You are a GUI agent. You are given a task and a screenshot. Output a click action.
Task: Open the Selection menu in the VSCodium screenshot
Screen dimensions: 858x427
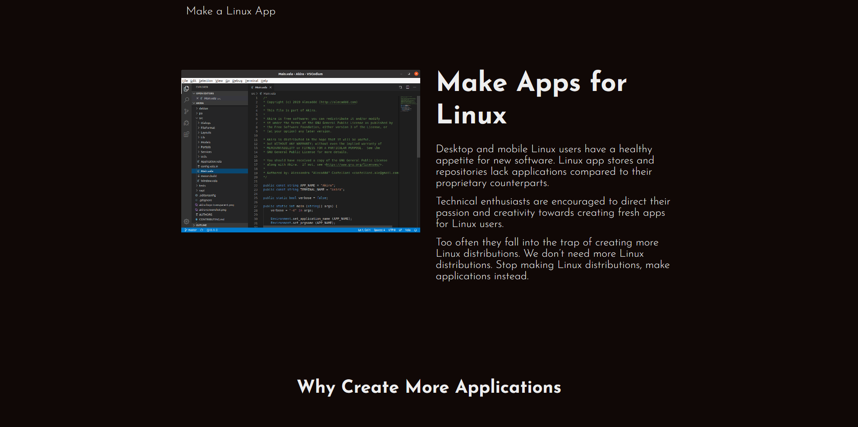pyautogui.click(x=206, y=81)
